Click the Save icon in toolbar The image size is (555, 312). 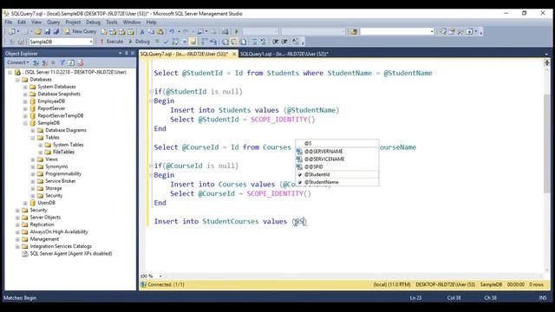click(47, 31)
